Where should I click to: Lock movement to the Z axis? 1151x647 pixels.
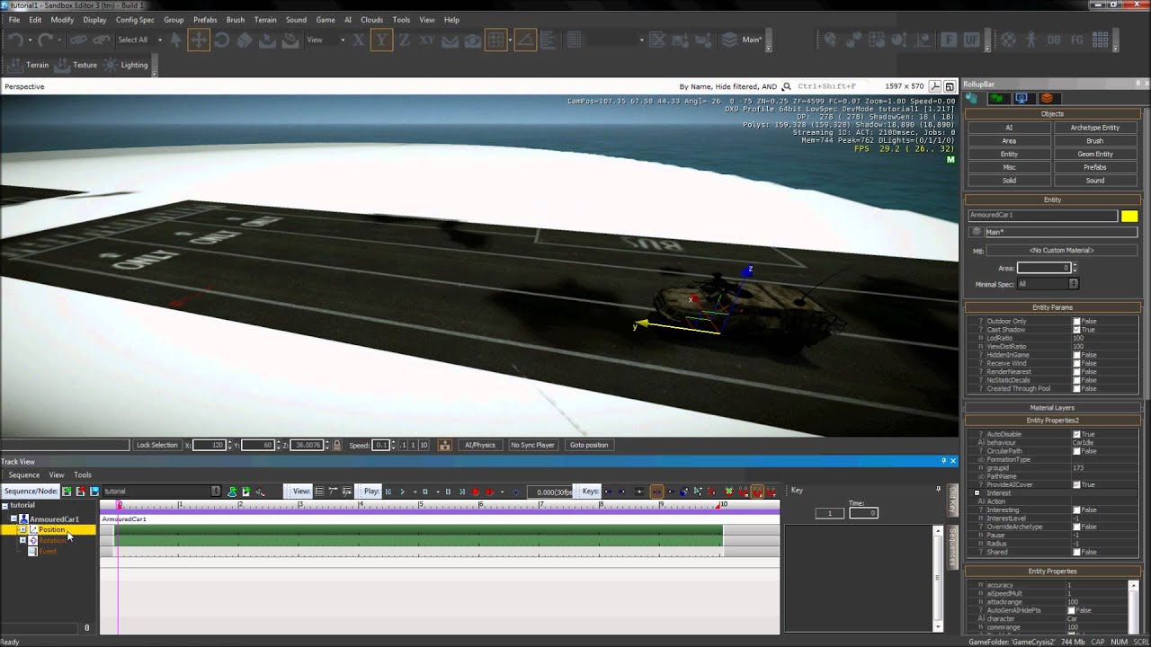coord(405,40)
